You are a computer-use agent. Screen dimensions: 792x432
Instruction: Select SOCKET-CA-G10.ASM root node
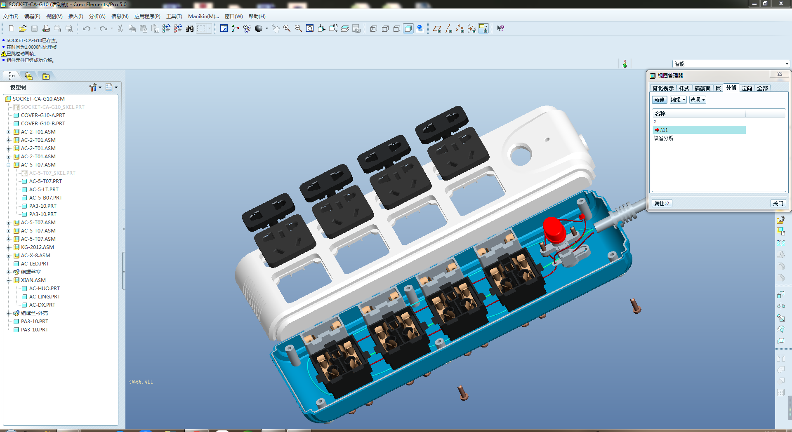[x=39, y=99]
